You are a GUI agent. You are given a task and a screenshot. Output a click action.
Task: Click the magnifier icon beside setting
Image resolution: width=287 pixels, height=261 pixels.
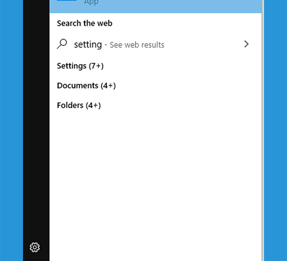62,44
